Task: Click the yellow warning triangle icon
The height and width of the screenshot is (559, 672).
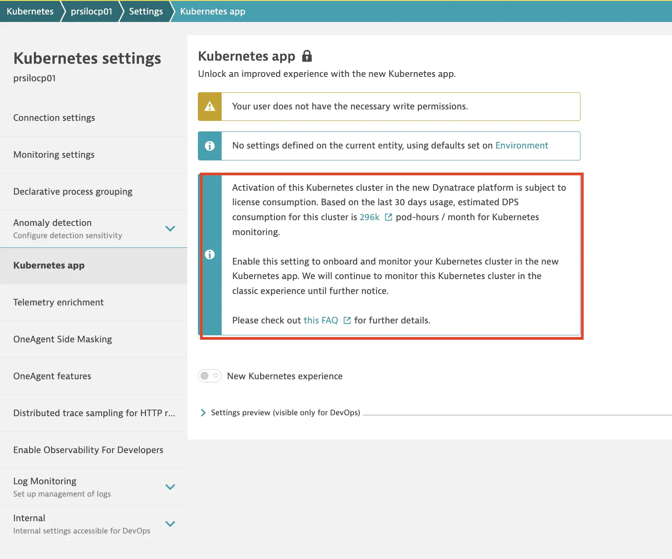Action: [x=210, y=106]
